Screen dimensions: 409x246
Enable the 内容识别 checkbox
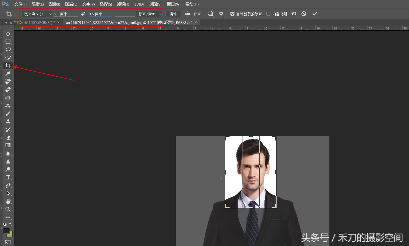tap(268, 14)
